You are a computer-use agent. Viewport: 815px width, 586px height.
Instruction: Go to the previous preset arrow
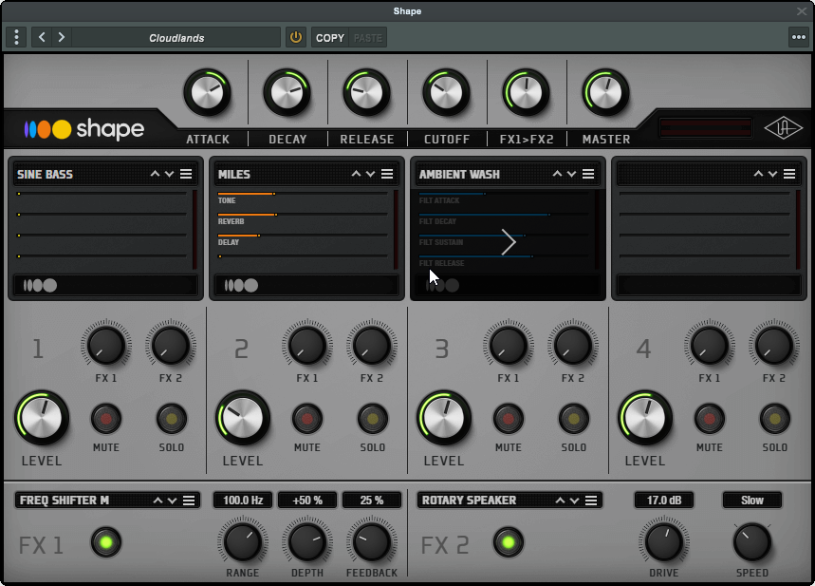(42, 37)
